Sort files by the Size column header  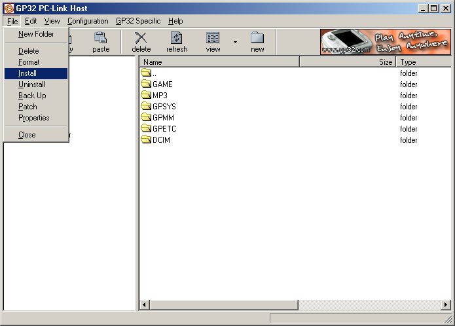pyautogui.click(x=348, y=62)
